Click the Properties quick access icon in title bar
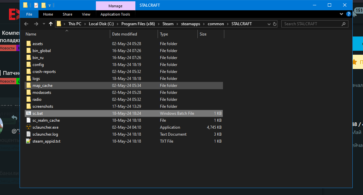Screen dimensions: 363x195 36,5
